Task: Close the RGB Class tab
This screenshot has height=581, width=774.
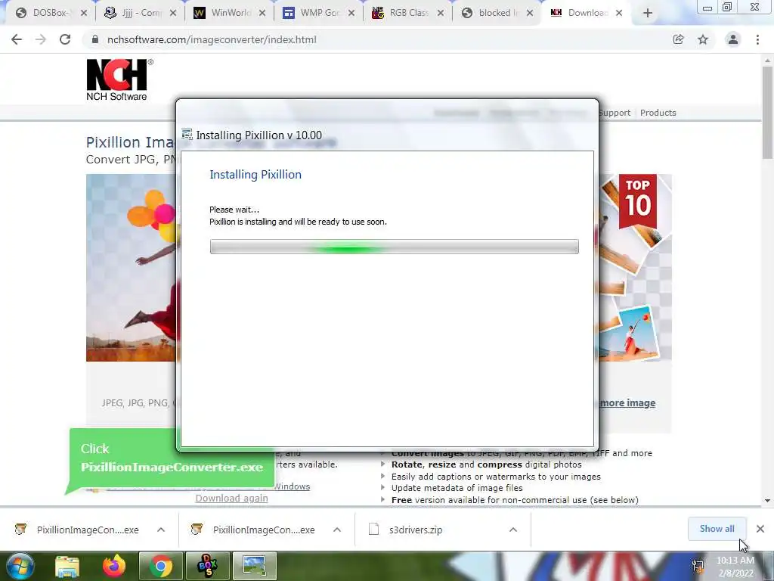Action: pyautogui.click(x=441, y=14)
